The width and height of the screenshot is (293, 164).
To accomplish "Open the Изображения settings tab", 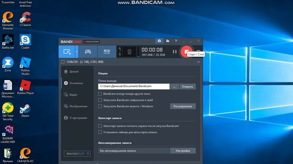I will pyautogui.click(x=76, y=106).
